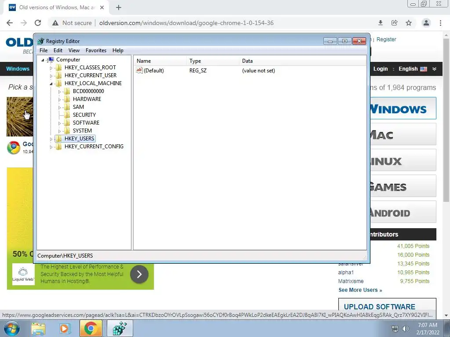
Task: Click the SAM folder icon
Action: tap(67, 107)
